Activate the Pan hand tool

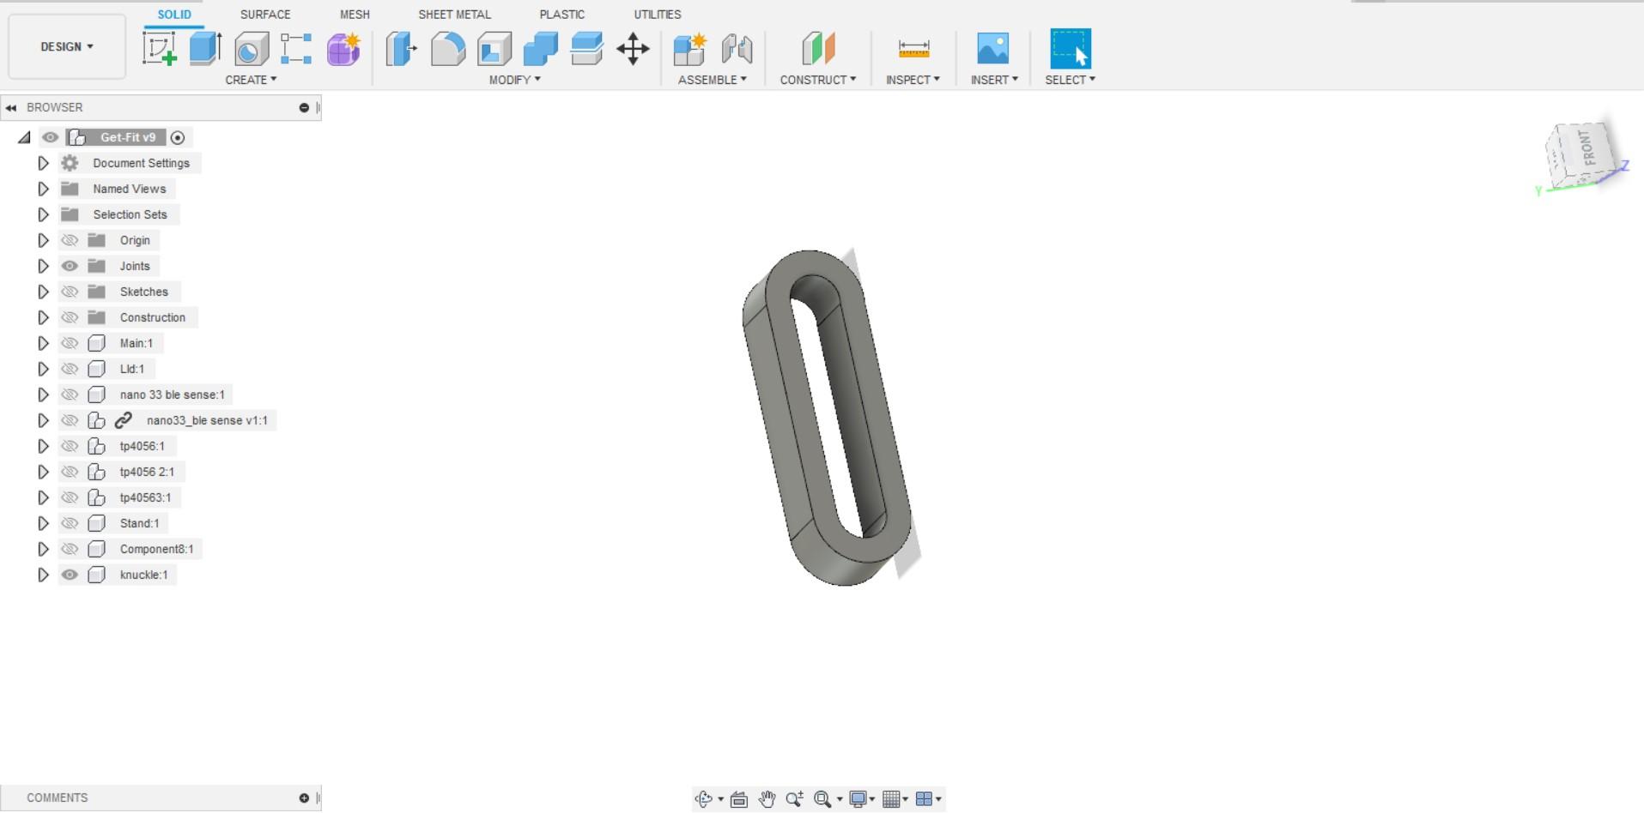(767, 799)
